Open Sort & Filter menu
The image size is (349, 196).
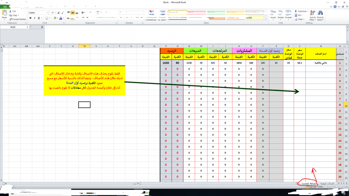coord(312,15)
